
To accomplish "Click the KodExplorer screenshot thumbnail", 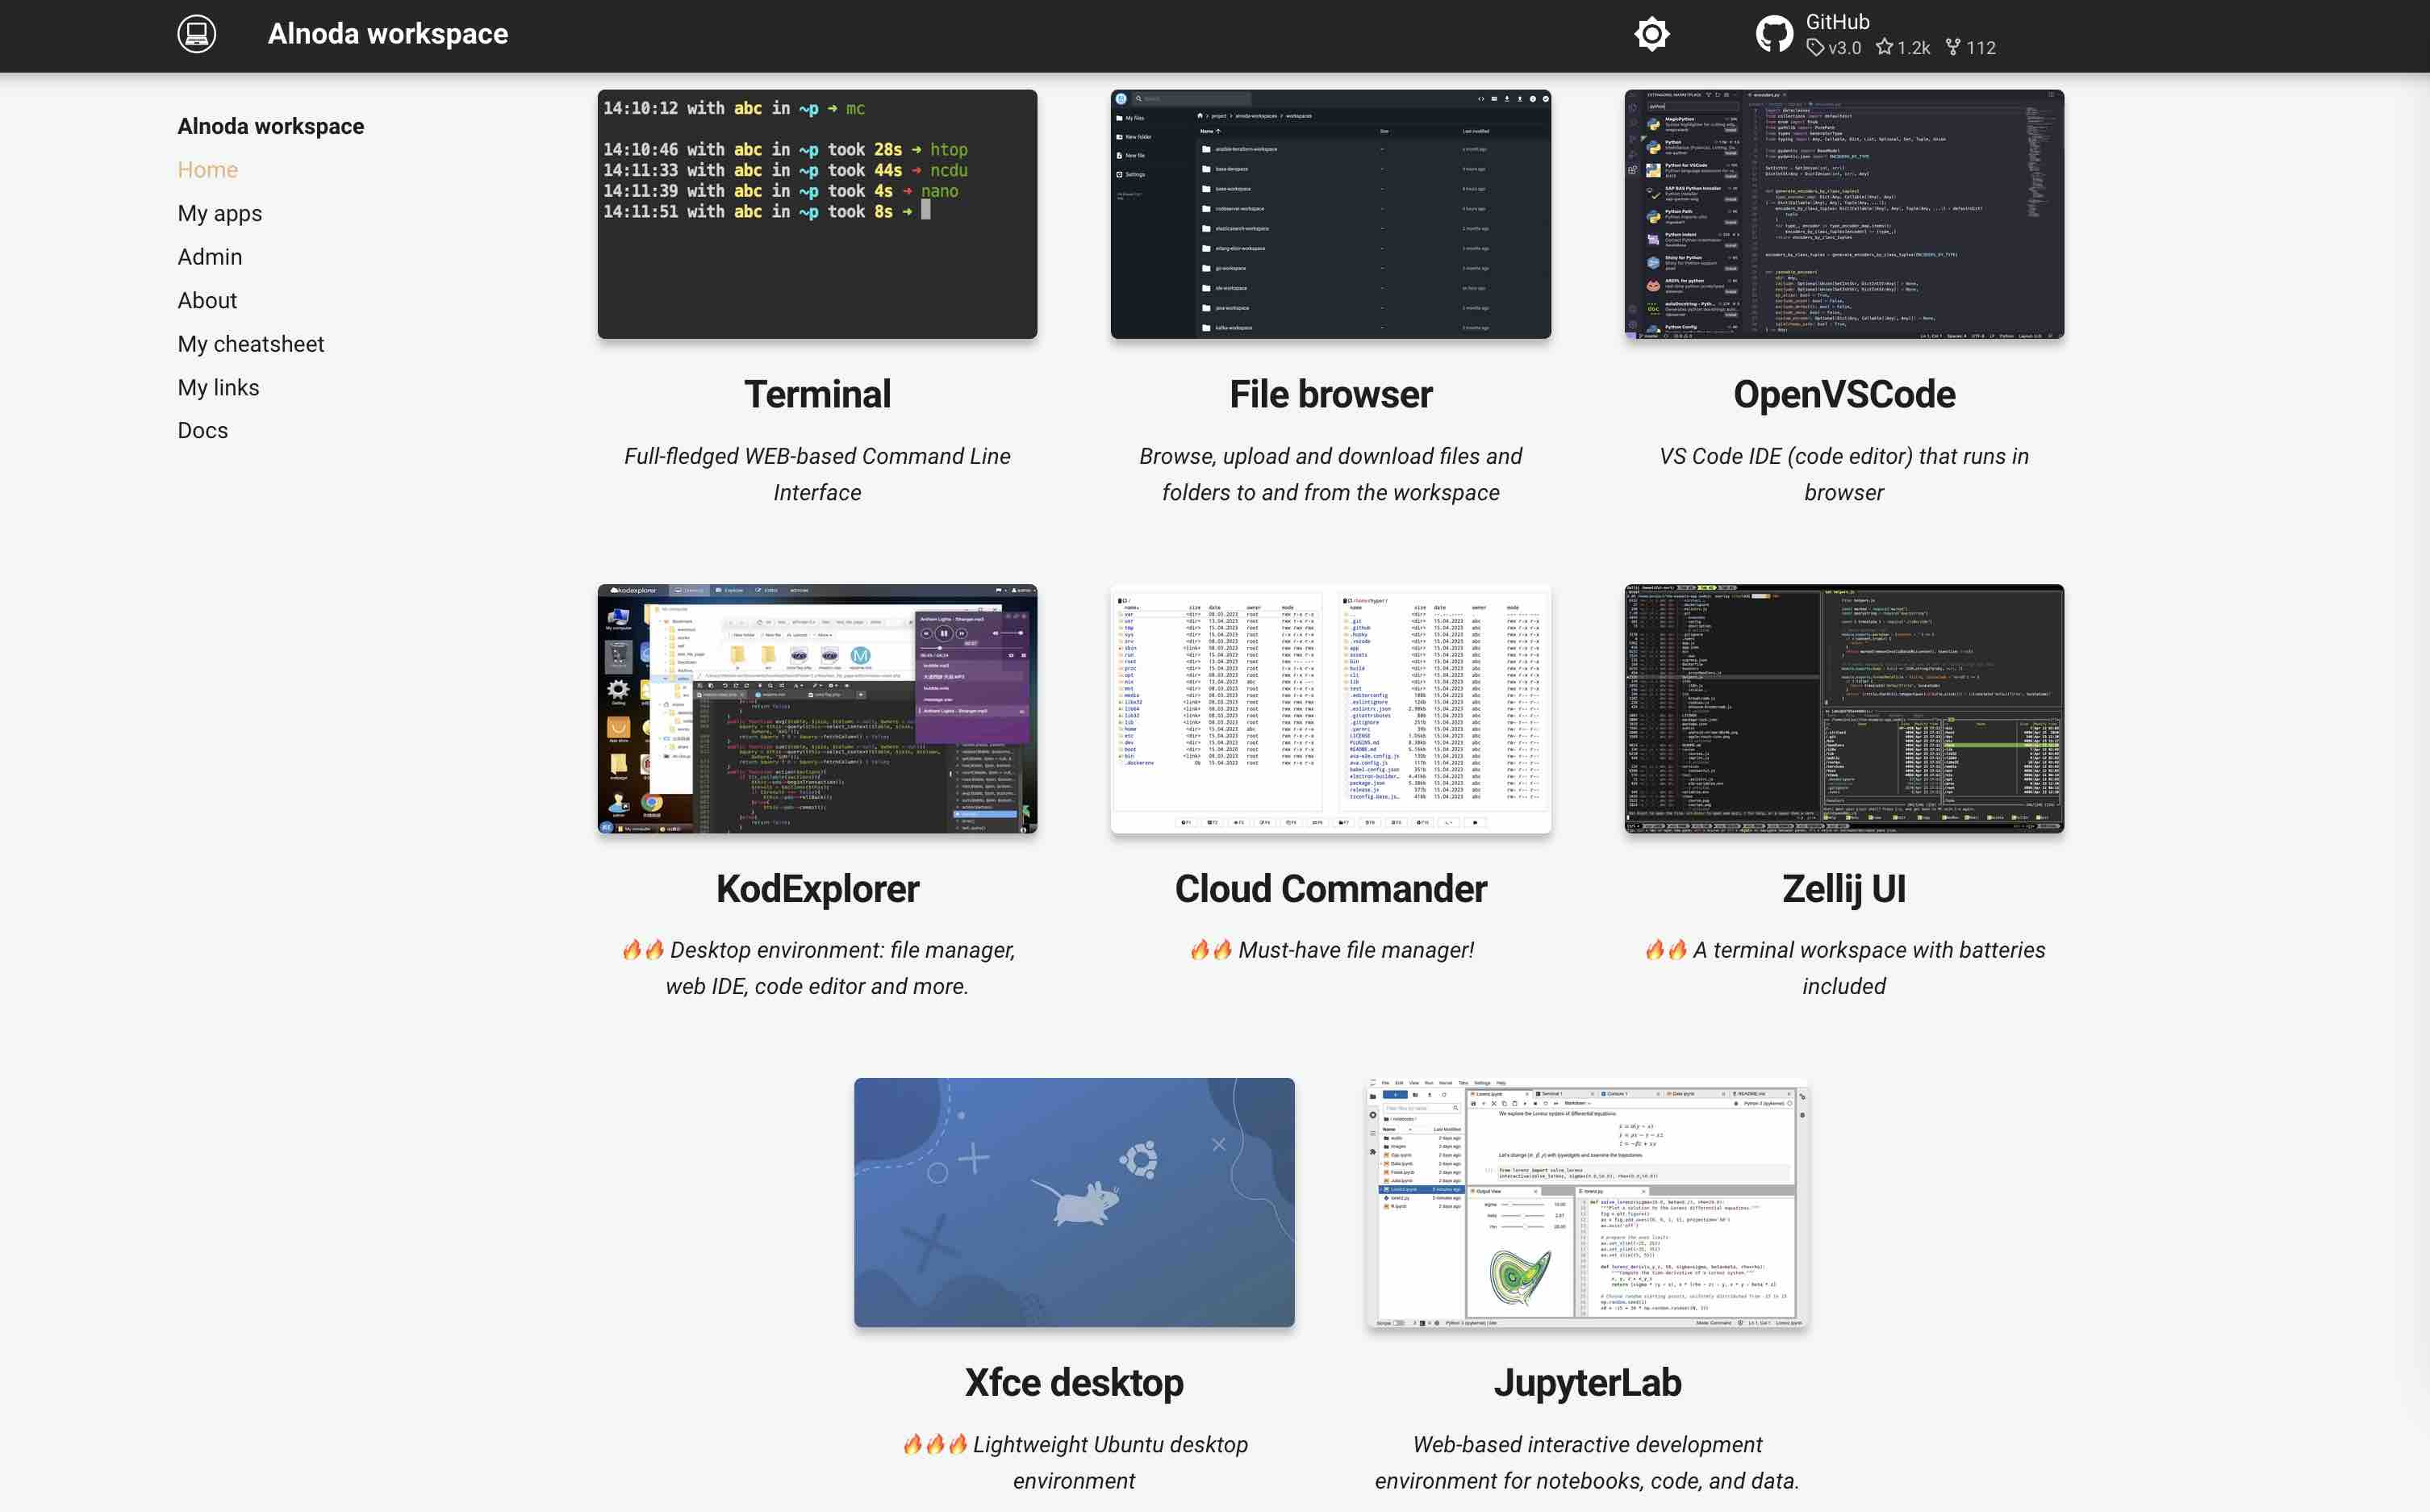I will [x=817, y=709].
